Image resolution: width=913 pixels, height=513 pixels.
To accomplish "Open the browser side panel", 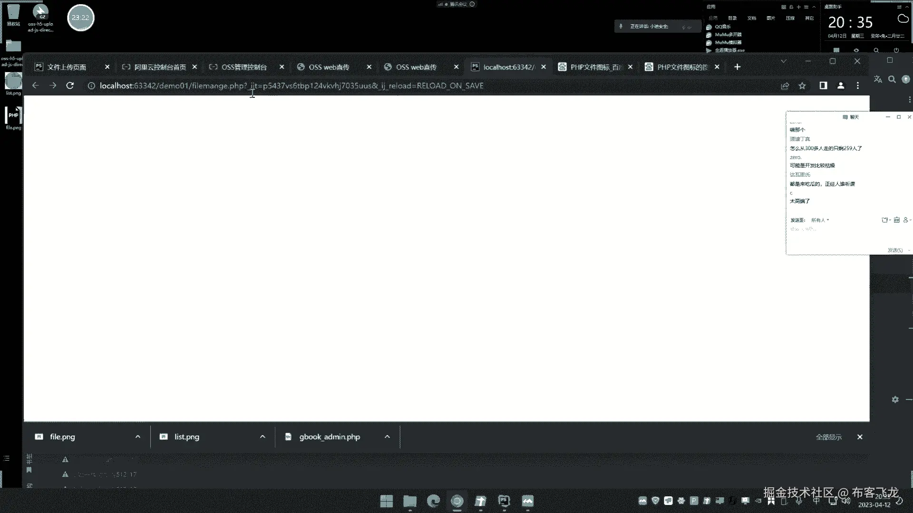I will [x=823, y=85].
